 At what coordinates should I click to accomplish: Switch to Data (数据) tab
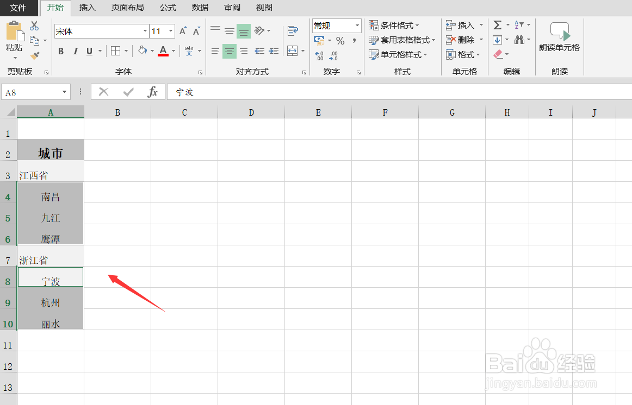coord(200,7)
